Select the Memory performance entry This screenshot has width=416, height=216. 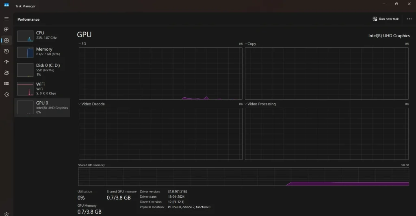pyautogui.click(x=42, y=52)
